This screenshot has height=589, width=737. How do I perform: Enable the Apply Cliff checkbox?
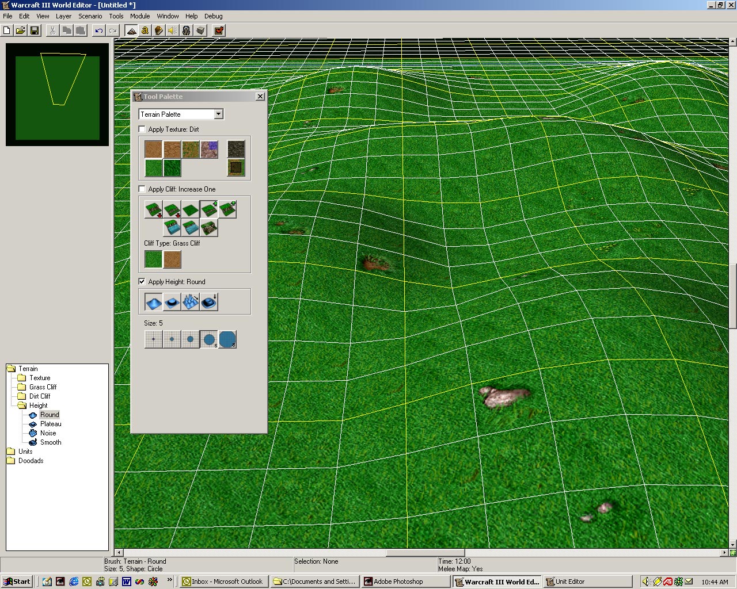point(142,189)
